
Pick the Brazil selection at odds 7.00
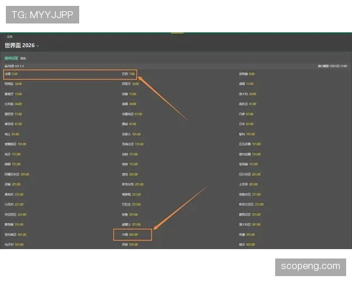point(128,74)
